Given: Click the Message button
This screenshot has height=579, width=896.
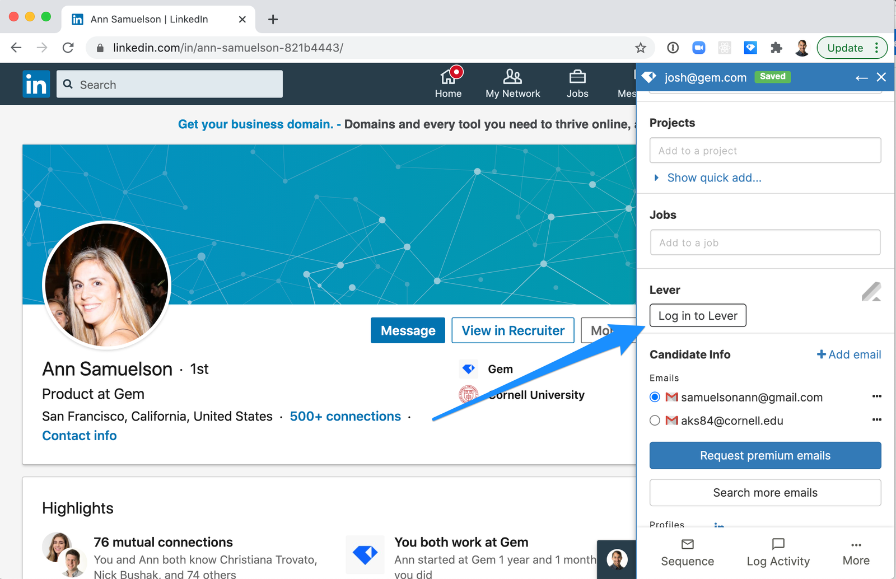Looking at the screenshot, I should (x=408, y=330).
